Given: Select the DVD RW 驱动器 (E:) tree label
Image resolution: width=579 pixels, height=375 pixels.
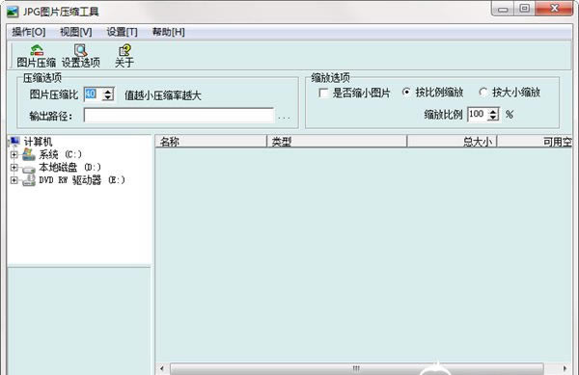Looking at the screenshot, I should click(82, 180).
